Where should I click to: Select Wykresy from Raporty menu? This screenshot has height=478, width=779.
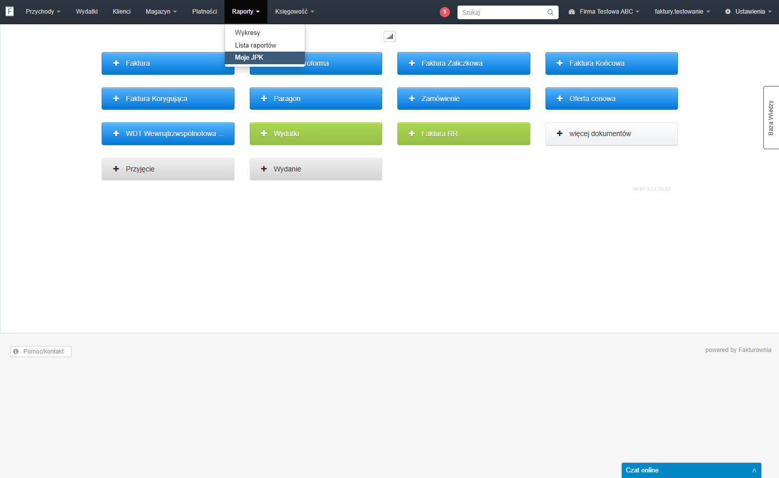265,32
